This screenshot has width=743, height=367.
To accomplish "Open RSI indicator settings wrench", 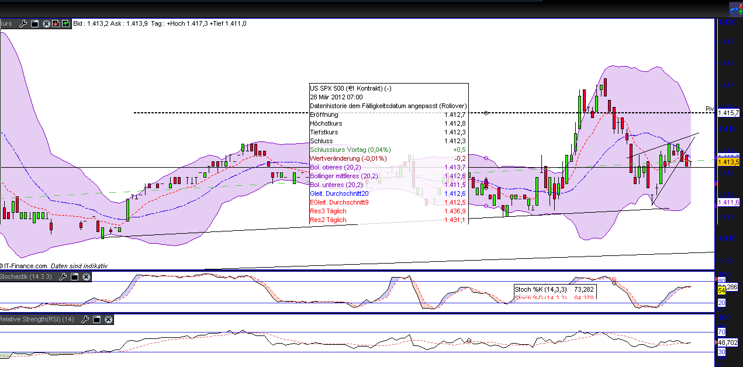I will tap(86, 319).
